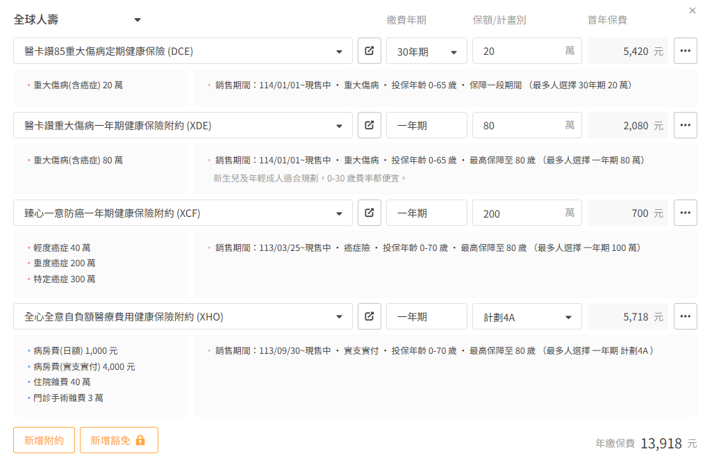
Task: Open the 30年期 payment term dropdown
Action: click(426, 51)
